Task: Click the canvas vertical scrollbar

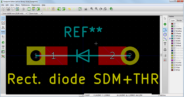Action: coord(161,55)
